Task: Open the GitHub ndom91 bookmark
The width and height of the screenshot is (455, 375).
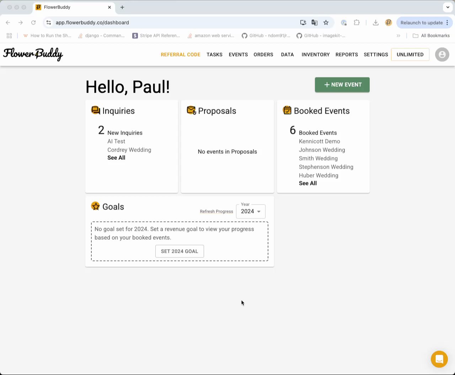Action: coord(266,36)
